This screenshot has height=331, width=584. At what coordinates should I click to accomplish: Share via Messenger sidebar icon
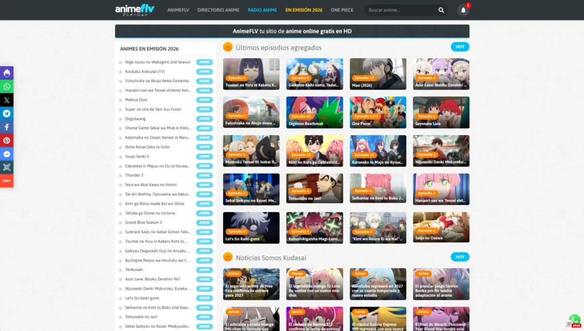pyautogui.click(x=7, y=154)
